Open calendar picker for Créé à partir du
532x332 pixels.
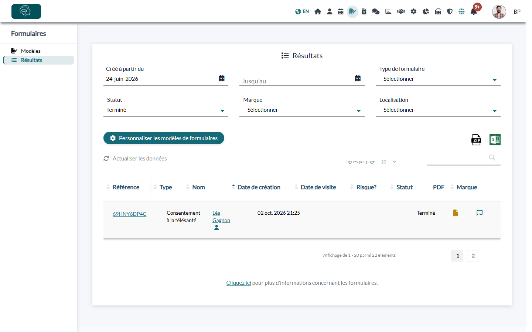click(x=222, y=78)
